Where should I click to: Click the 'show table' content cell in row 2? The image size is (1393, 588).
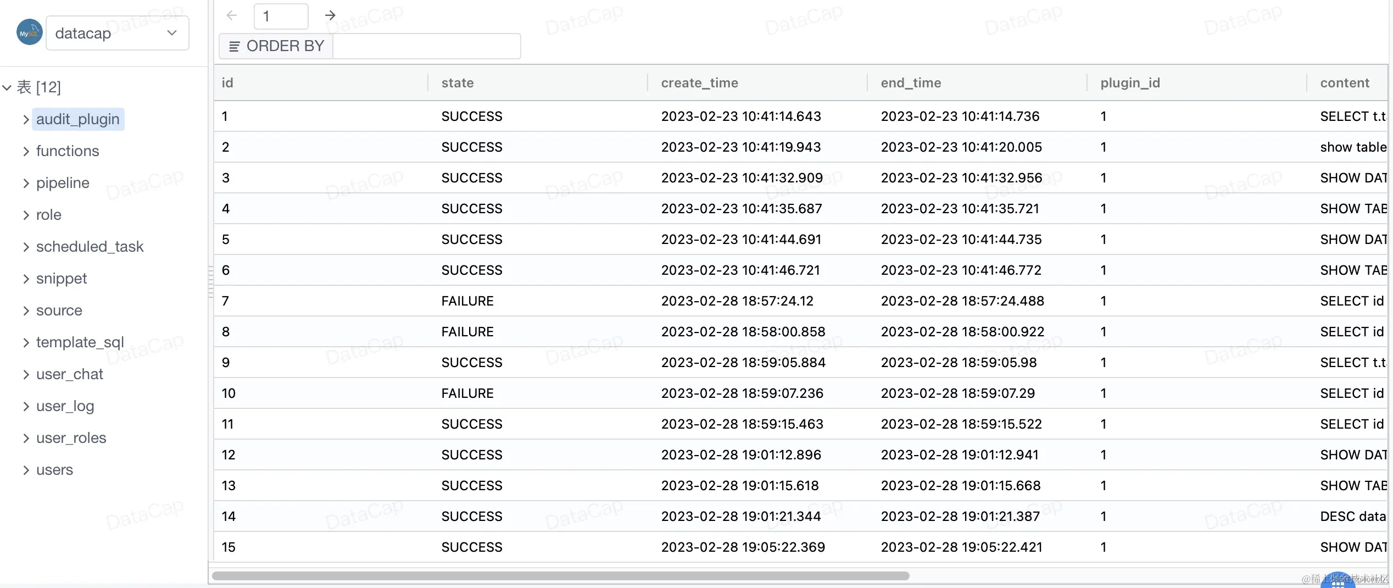[1353, 147]
